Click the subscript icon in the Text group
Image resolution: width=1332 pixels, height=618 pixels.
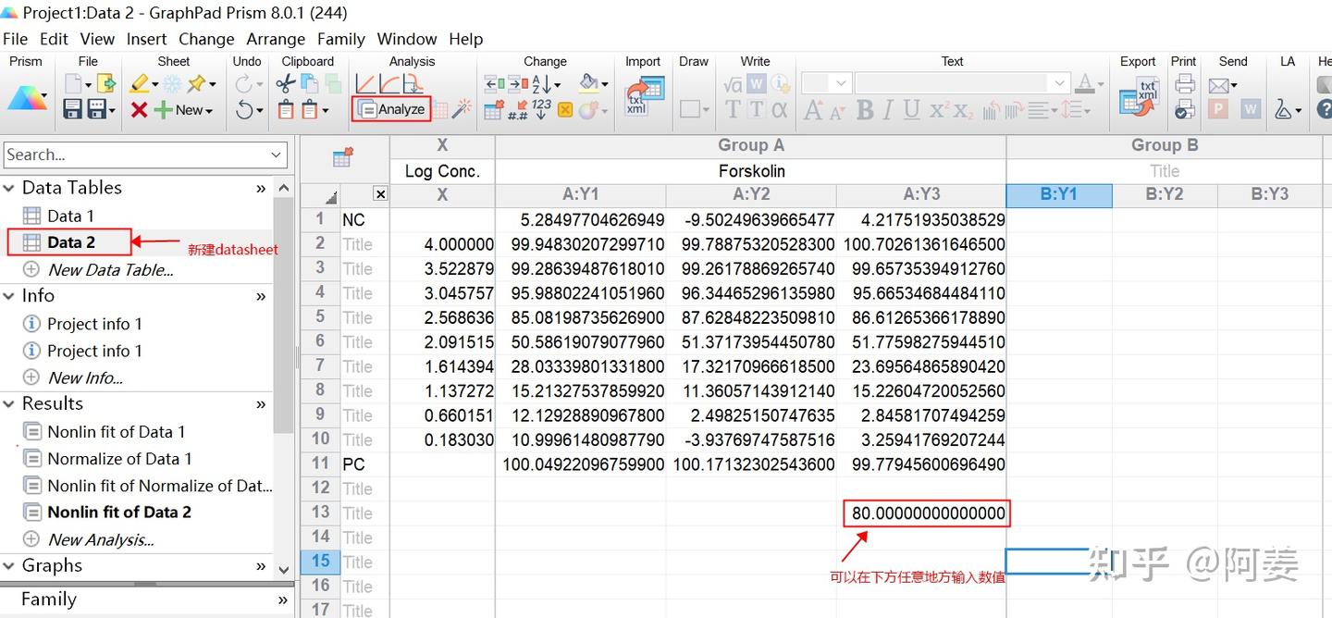(x=962, y=111)
